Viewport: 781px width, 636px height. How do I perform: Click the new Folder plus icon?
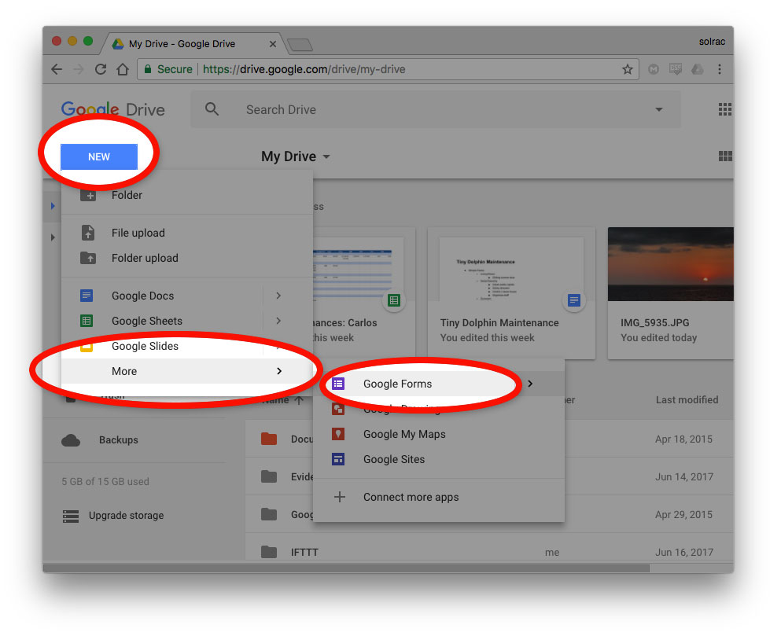pyautogui.click(x=88, y=195)
